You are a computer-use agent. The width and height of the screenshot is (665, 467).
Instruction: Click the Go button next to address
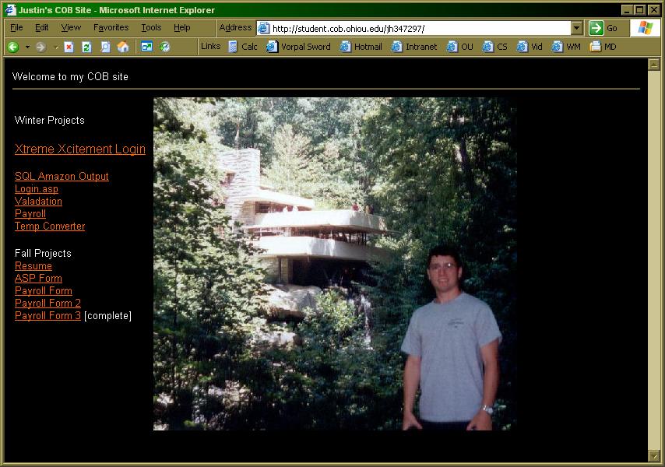click(603, 28)
